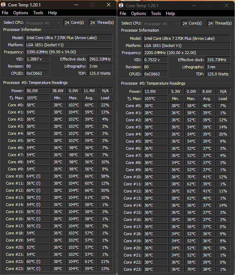Click 38.6W power field in left window

click(x=58, y=91)
